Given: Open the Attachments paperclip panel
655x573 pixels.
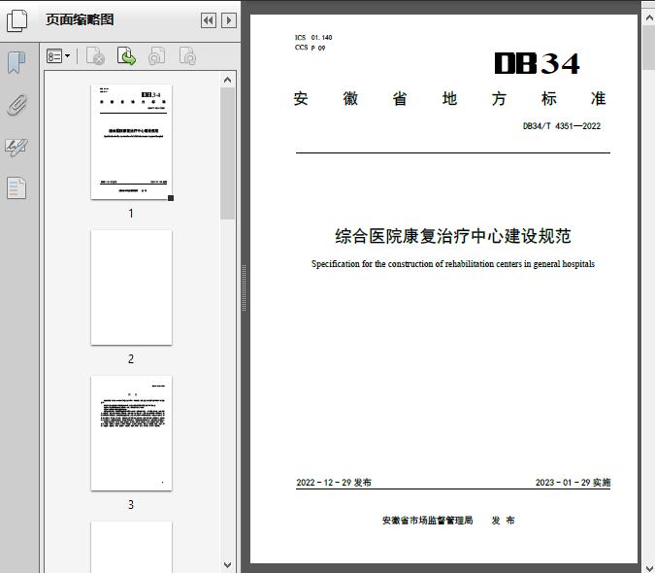Looking at the screenshot, I should tap(16, 105).
